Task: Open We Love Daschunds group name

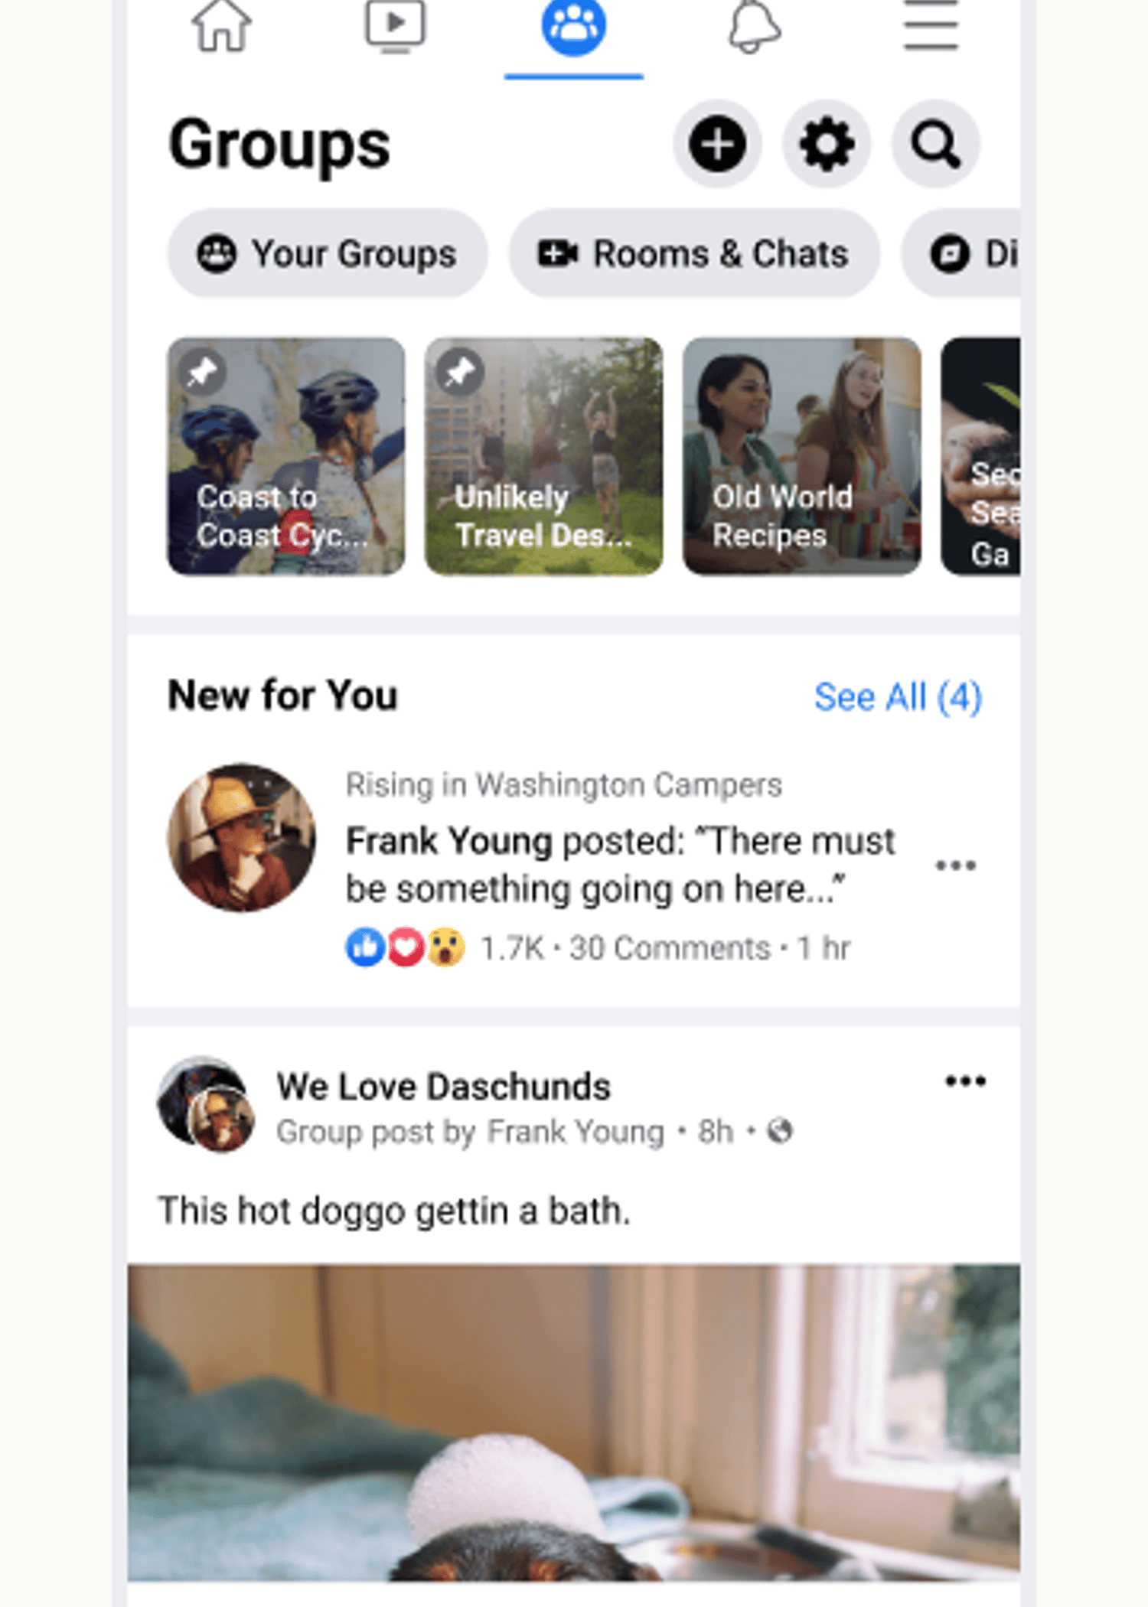Action: pyautogui.click(x=444, y=1087)
